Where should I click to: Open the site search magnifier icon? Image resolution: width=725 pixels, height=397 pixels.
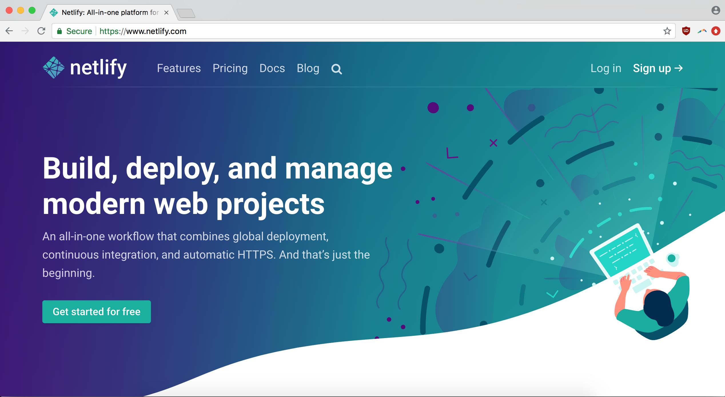pos(336,69)
